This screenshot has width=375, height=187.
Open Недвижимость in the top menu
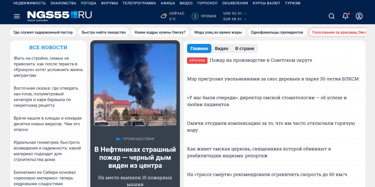(30, 3)
